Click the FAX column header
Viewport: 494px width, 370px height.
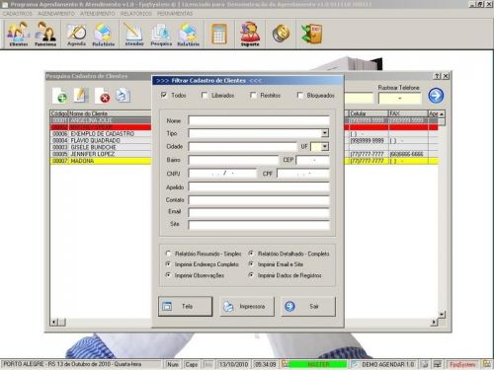(408, 113)
